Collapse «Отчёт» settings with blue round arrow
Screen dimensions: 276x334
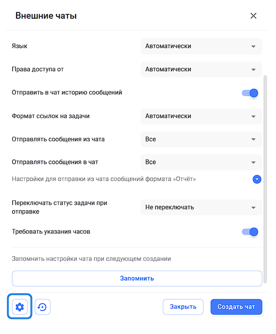(x=257, y=179)
